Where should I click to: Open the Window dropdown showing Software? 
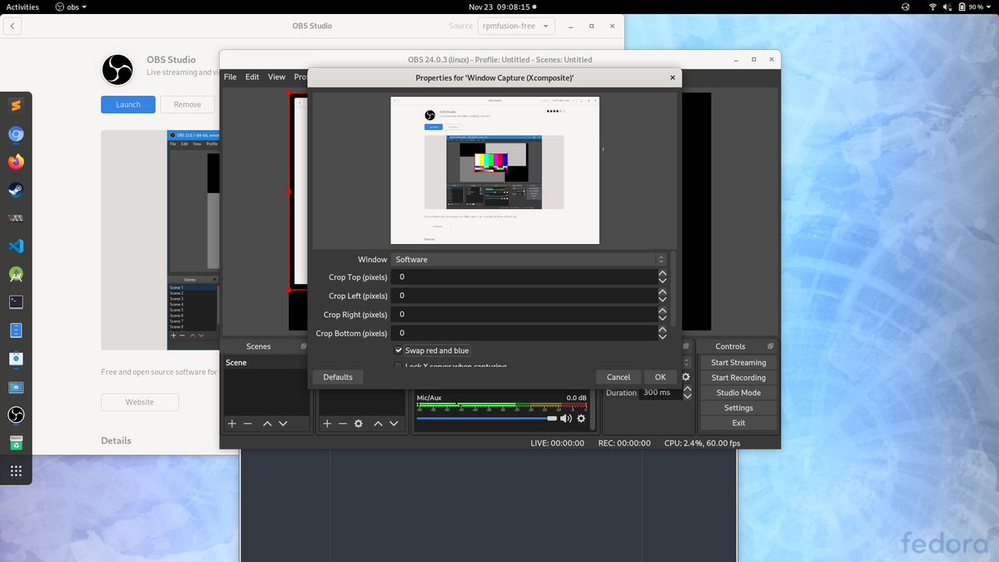pyautogui.click(x=529, y=260)
